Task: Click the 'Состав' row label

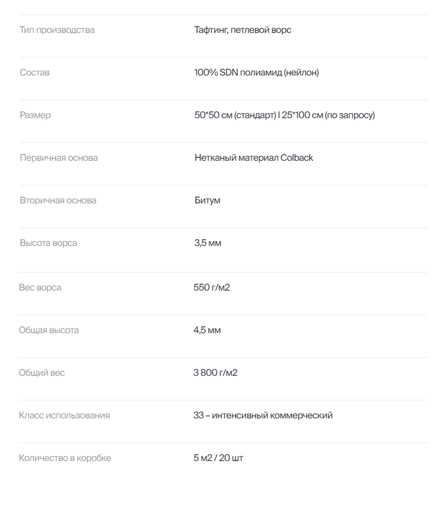Action: tap(34, 73)
